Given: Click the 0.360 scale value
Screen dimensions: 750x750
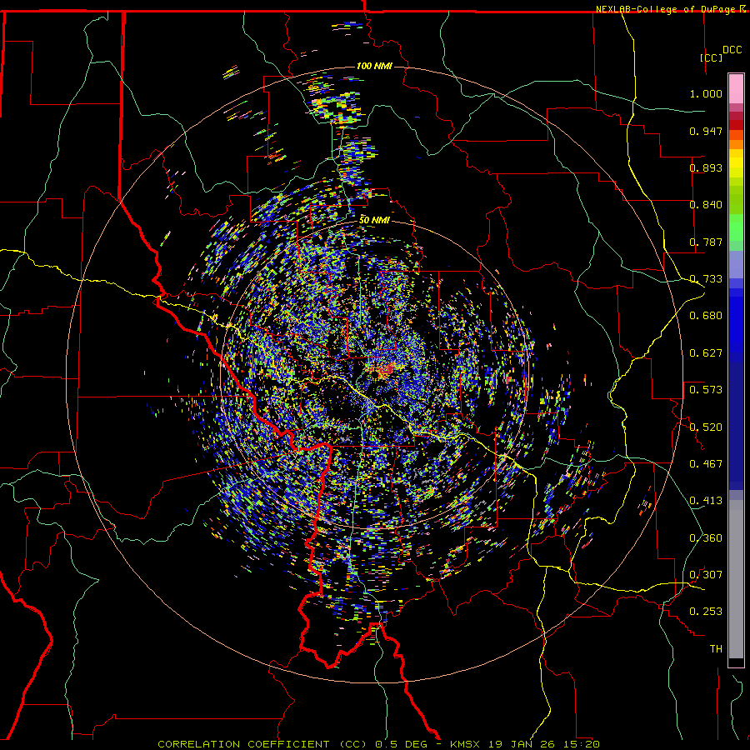Looking at the screenshot, I should tap(706, 538).
